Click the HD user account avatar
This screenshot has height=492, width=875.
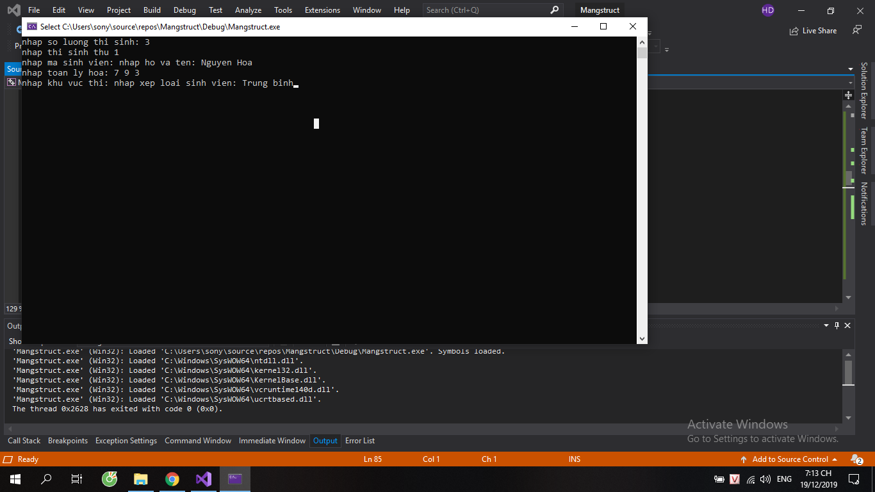coord(767,10)
